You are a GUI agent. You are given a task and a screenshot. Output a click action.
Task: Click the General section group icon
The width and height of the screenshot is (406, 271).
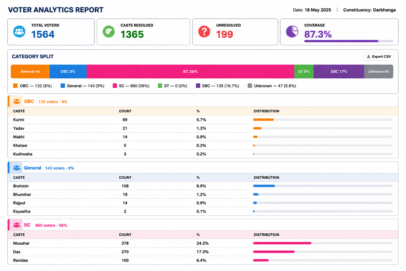pyautogui.click(x=17, y=168)
